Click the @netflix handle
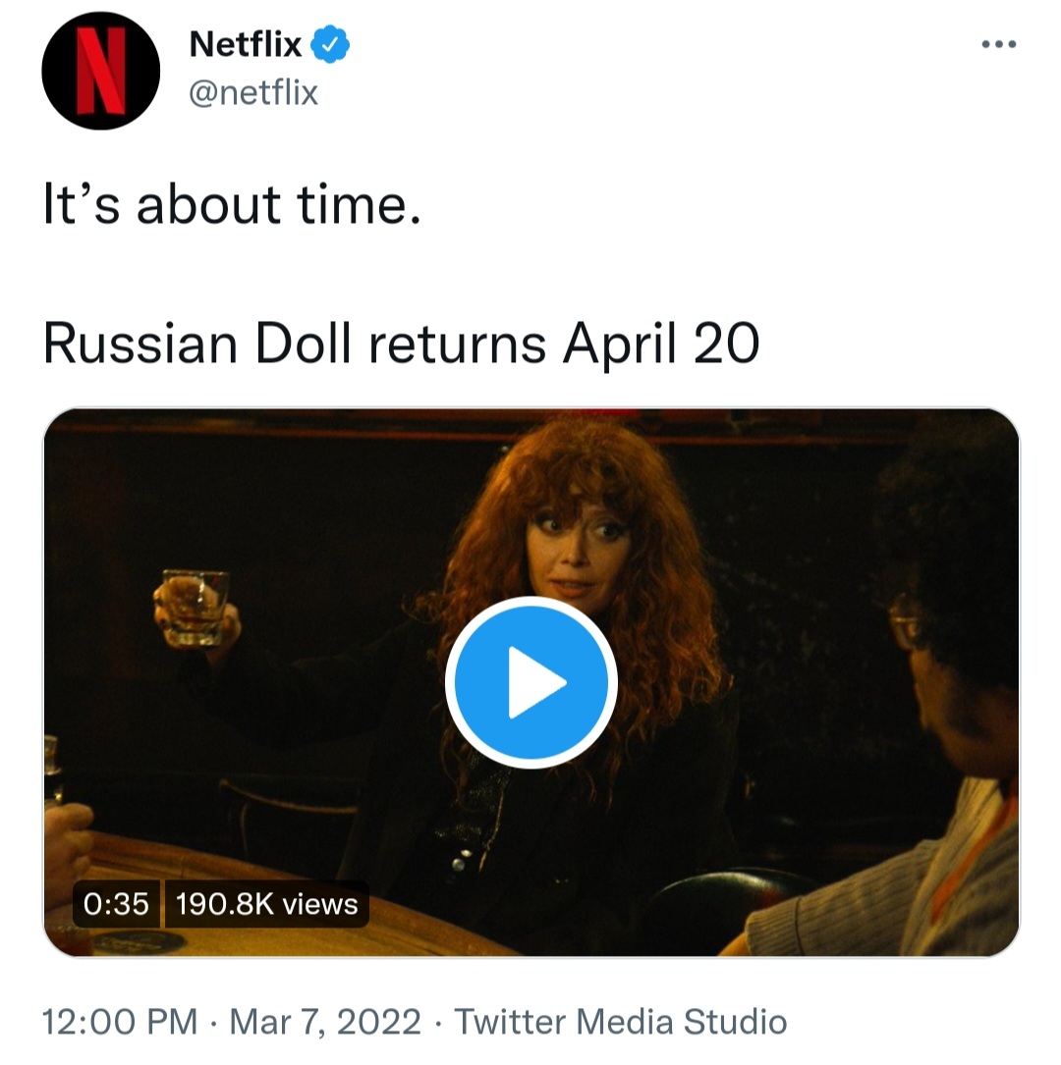1061x1065 pixels. 252,93
